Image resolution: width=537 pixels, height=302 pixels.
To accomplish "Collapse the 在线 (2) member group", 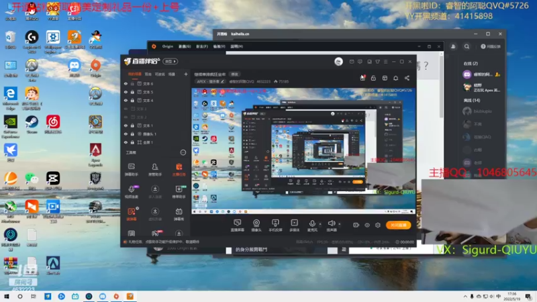I will [471, 63].
